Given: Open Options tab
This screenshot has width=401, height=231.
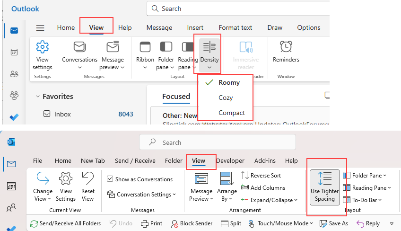Looking at the screenshot, I should (309, 27).
